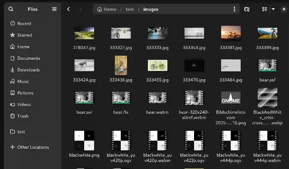Open Starred files in the sidebar
The height and width of the screenshot is (169, 289).
point(25,35)
